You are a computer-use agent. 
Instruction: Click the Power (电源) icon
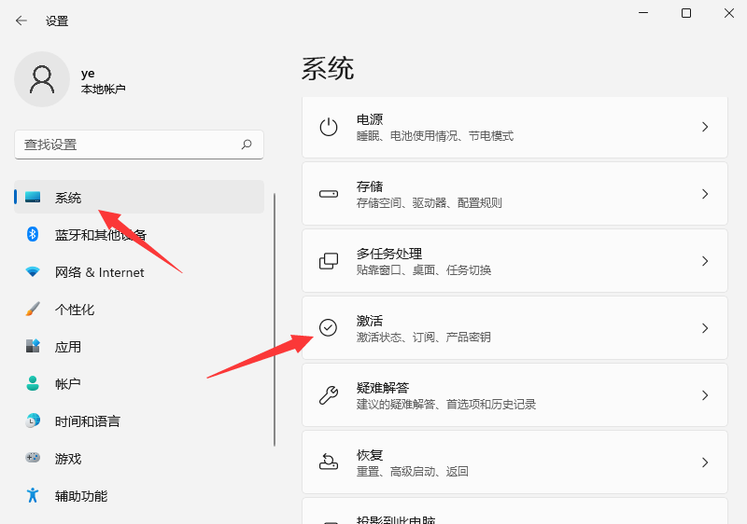[329, 127]
